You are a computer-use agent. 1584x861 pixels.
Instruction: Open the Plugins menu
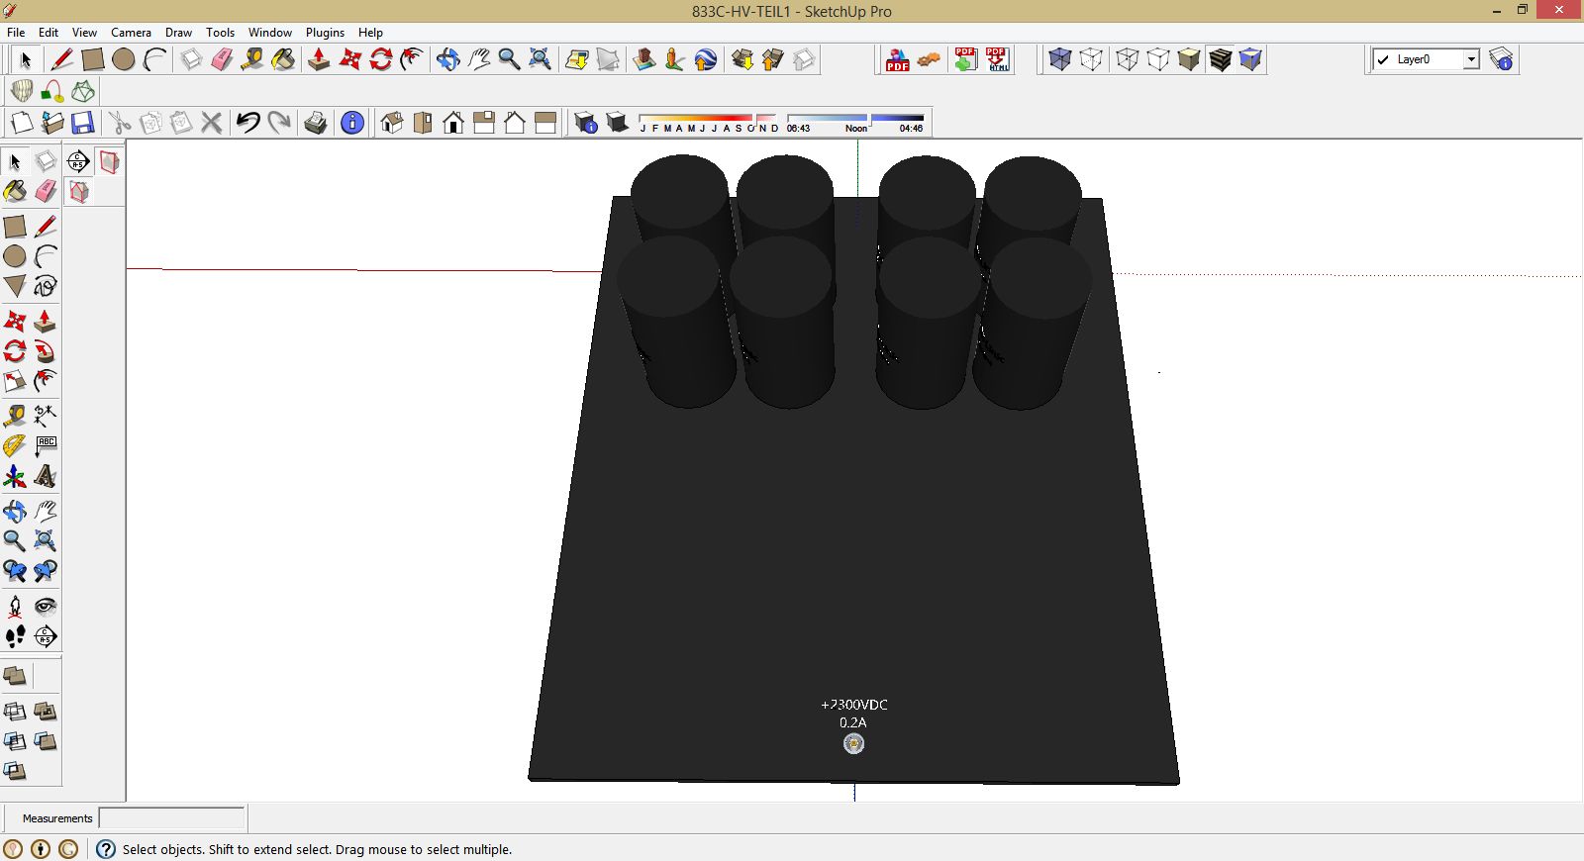325,33
